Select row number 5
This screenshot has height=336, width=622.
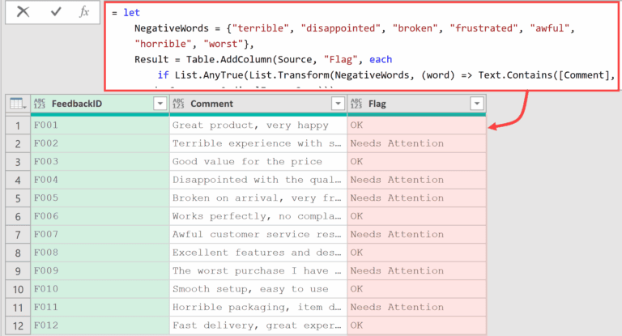(x=18, y=198)
